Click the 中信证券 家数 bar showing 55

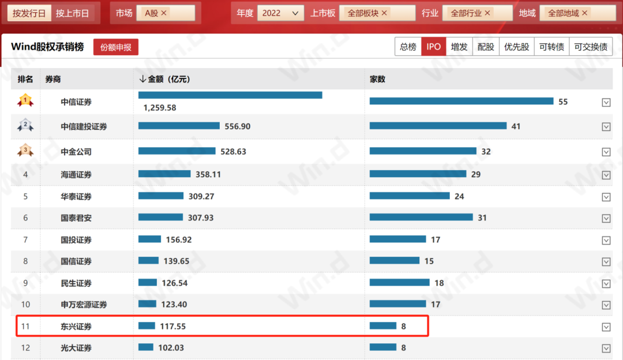coord(461,102)
